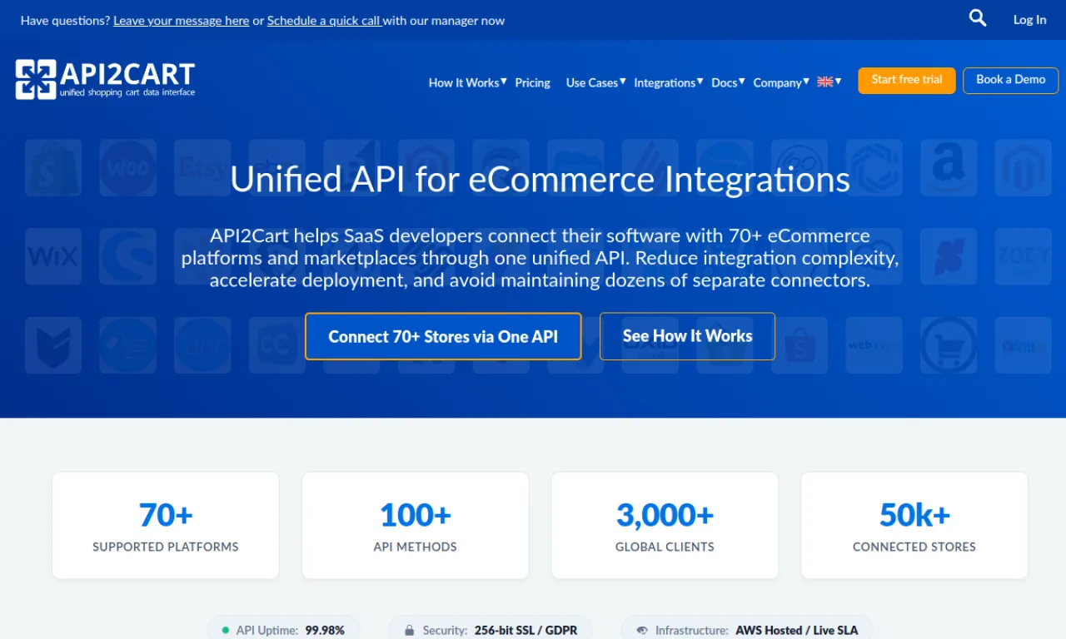Click the 'API2Cart helps SaaS developers' paragraph
Image resolution: width=1066 pixels, height=639 pixels.
pos(540,258)
